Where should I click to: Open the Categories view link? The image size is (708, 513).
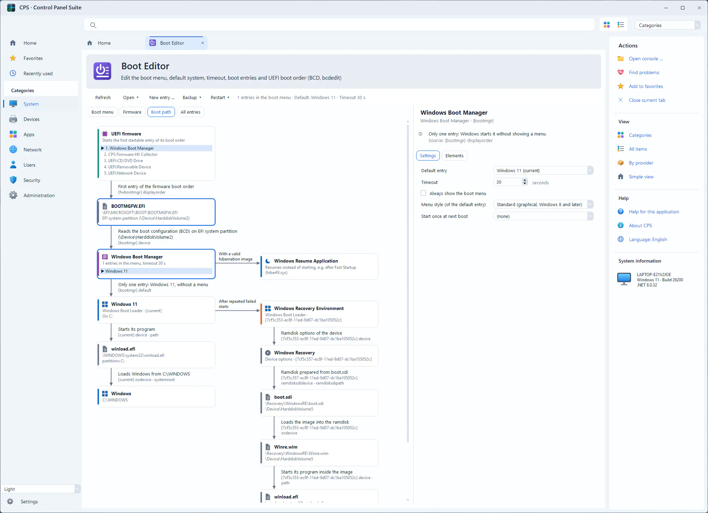tap(640, 135)
